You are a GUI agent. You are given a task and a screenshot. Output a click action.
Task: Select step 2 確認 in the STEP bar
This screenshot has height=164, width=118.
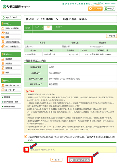(x=48, y=28)
